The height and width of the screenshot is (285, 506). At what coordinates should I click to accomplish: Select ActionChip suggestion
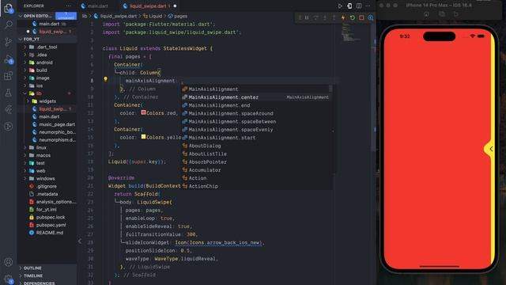(256, 186)
